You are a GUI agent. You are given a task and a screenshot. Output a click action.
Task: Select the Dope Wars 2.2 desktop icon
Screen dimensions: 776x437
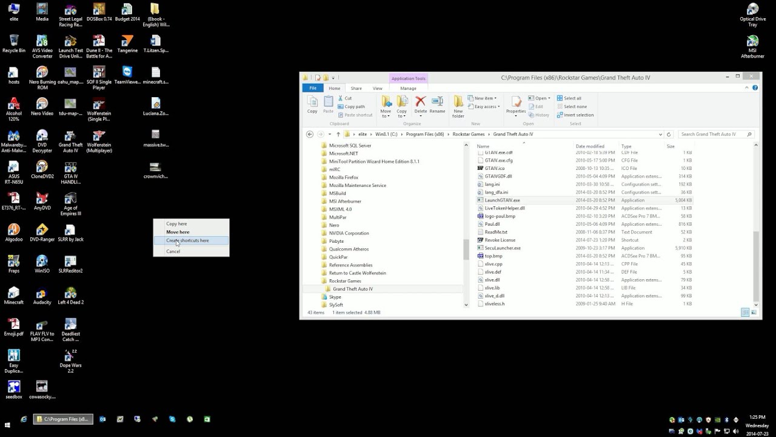click(x=70, y=361)
